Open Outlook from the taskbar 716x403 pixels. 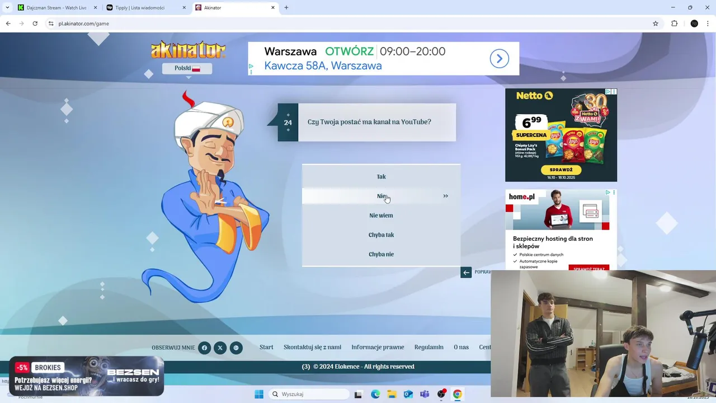(x=408, y=394)
